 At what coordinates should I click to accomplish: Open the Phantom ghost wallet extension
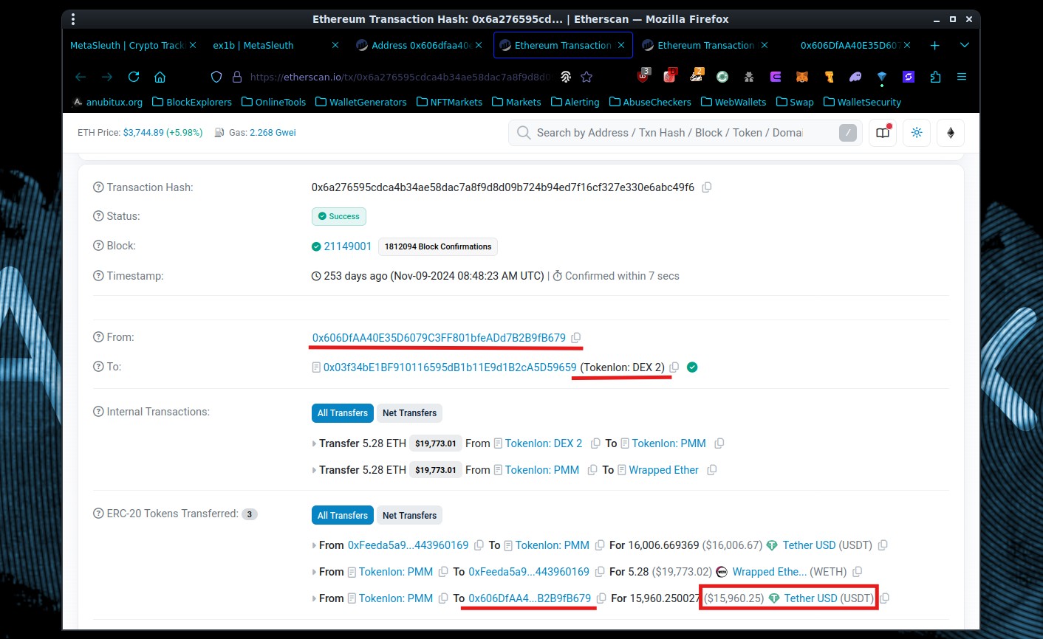click(855, 77)
